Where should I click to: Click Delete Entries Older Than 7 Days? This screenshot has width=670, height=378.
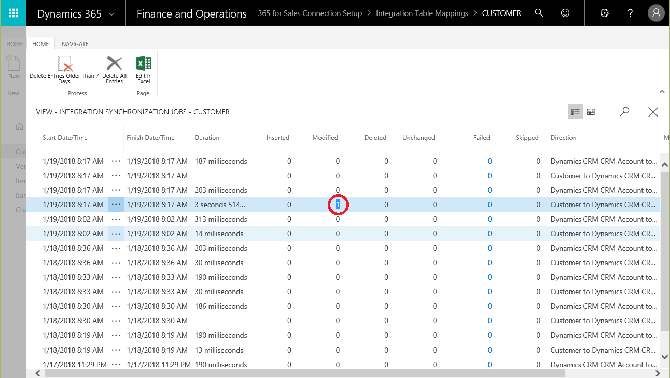(x=64, y=70)
